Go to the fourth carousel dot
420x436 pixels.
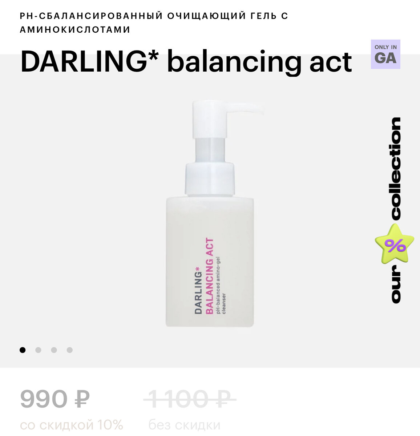69,350
